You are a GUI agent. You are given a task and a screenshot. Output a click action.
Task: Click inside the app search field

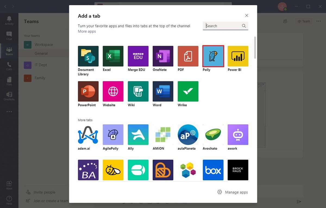tap(223, 26)
